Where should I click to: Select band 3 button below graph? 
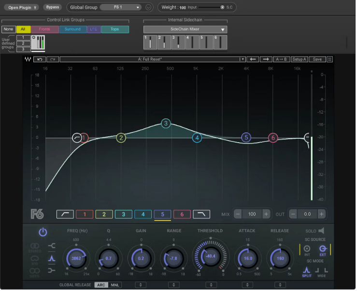coord(123,215)
